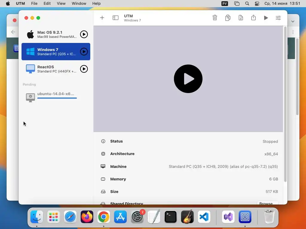
Task: Open Visual Studio from the Dock
Action: [228, 217]
